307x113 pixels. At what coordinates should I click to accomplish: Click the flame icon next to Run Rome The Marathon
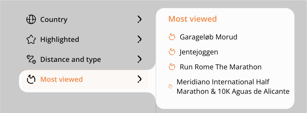click(x=171, y=67)
